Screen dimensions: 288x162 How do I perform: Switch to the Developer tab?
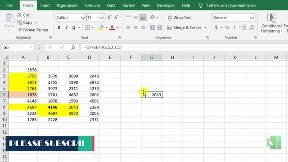point(166,5)
